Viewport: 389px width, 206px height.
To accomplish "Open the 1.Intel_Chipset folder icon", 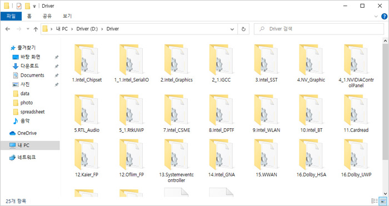I will (x=86, y=60).
